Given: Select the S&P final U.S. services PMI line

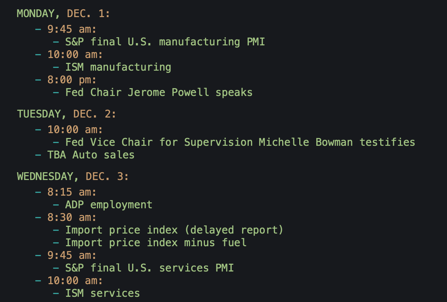Looking at the screenshot, I should click(149, 268).
